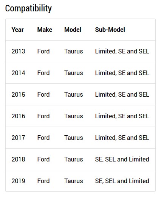The width and height of the screenshot is (161, 199).
Task: Select the 2013 year cell
Action: (19, 51)
